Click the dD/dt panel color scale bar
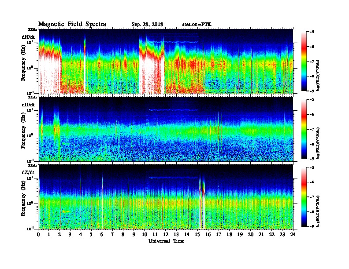The height and width of the screenshot is (269, 349). point(304,129)
